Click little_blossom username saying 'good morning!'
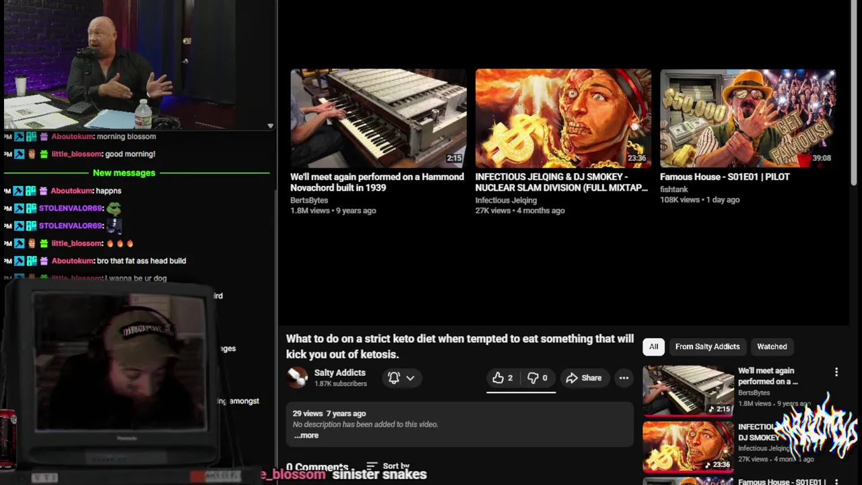 [x=77, y=154]
